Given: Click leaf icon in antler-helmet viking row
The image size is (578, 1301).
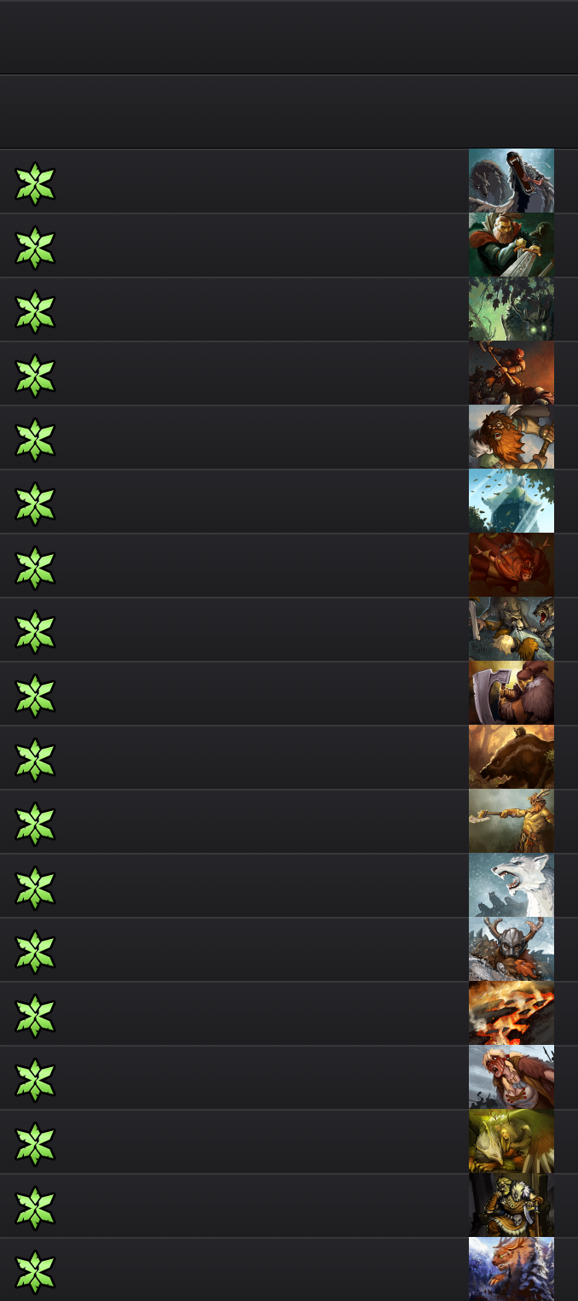Looking at the screenshot, I should click(x=35, y=952).
